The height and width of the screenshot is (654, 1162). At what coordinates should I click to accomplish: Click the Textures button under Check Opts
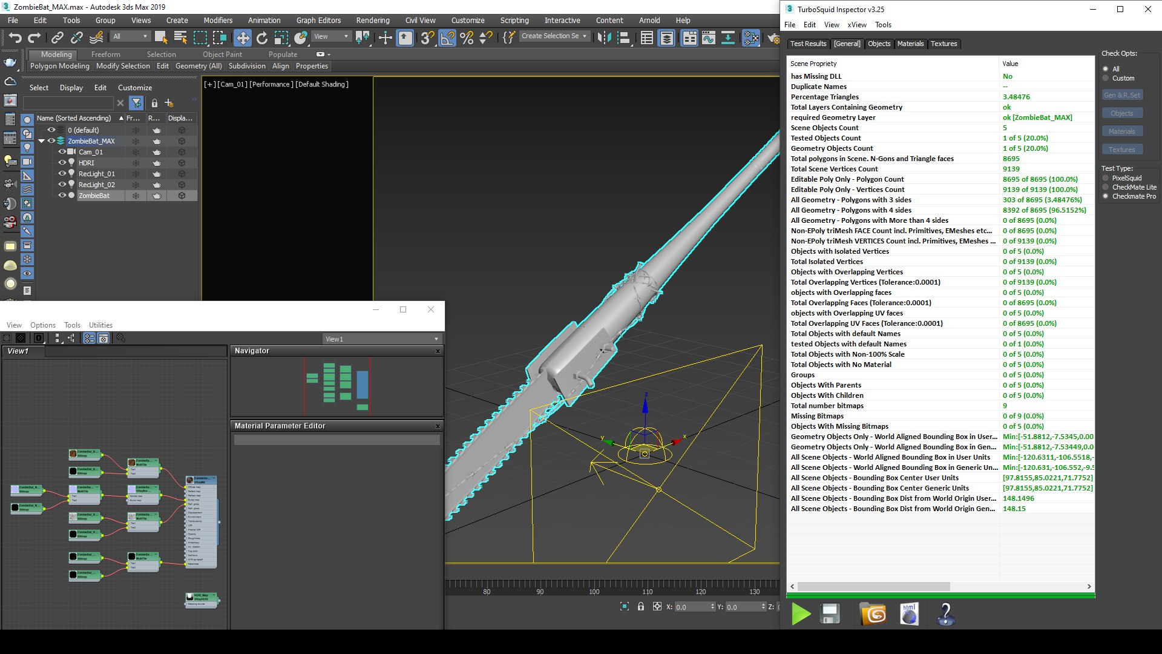click(1121, 150)
